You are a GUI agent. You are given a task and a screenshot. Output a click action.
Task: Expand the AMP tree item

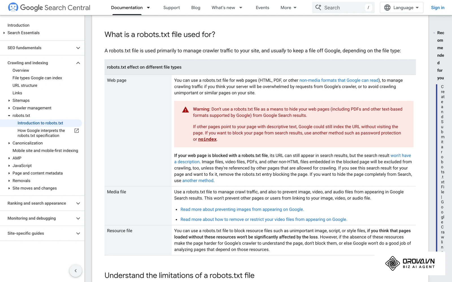[9, 158]
